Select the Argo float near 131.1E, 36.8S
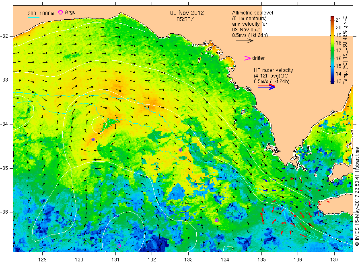Image resolution: width=362 pixels, height=265 pixels. [119, 246]
